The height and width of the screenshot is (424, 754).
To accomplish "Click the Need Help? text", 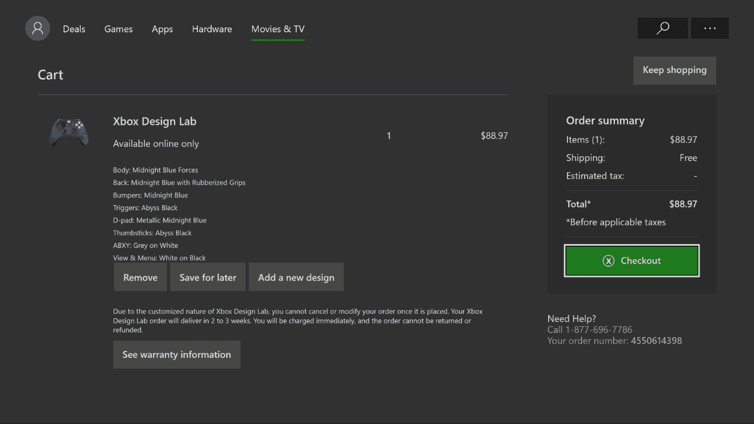I will click(x=572, y=318).
